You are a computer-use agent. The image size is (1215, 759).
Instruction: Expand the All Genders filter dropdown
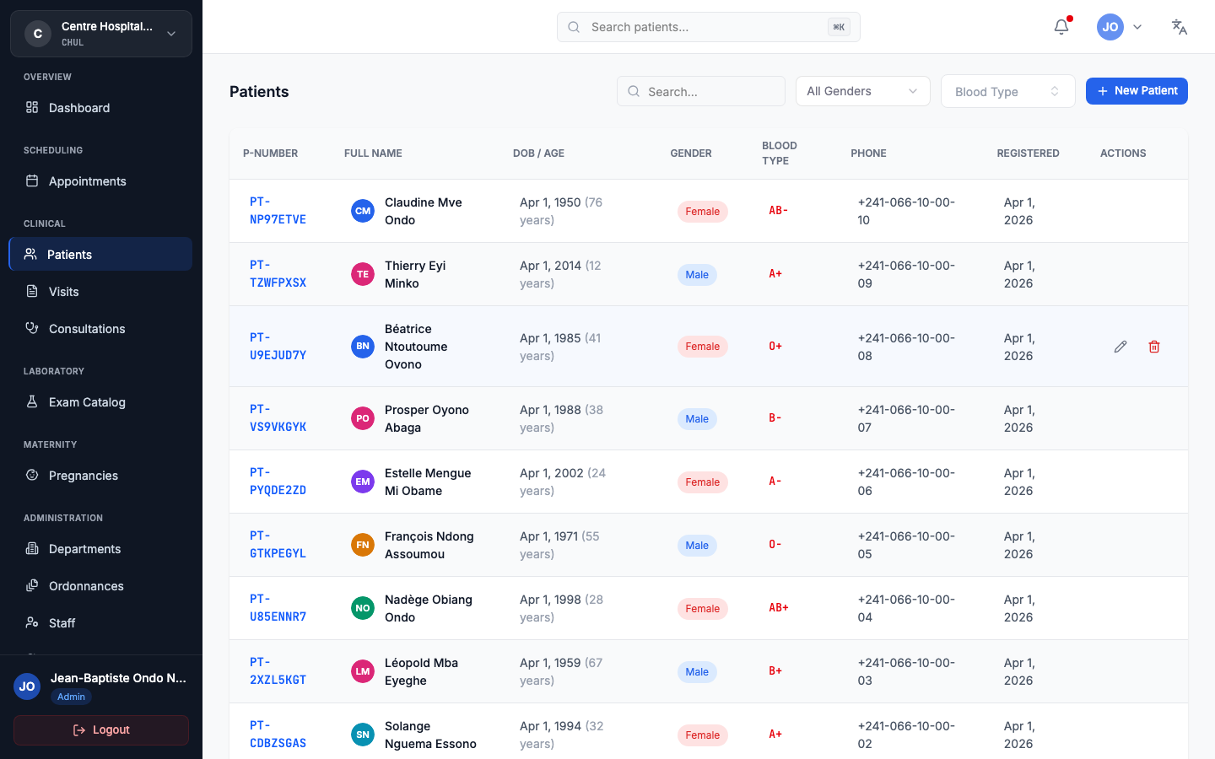(x=862, y=91)
